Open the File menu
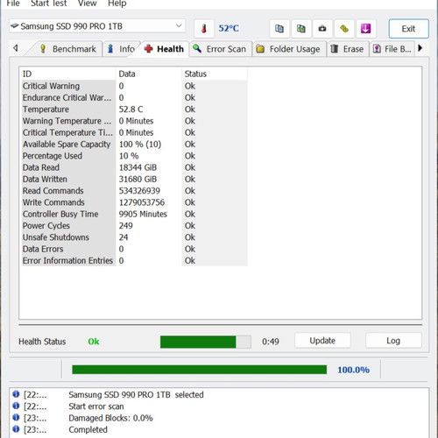Screen dimensions: 438x438 13,4
